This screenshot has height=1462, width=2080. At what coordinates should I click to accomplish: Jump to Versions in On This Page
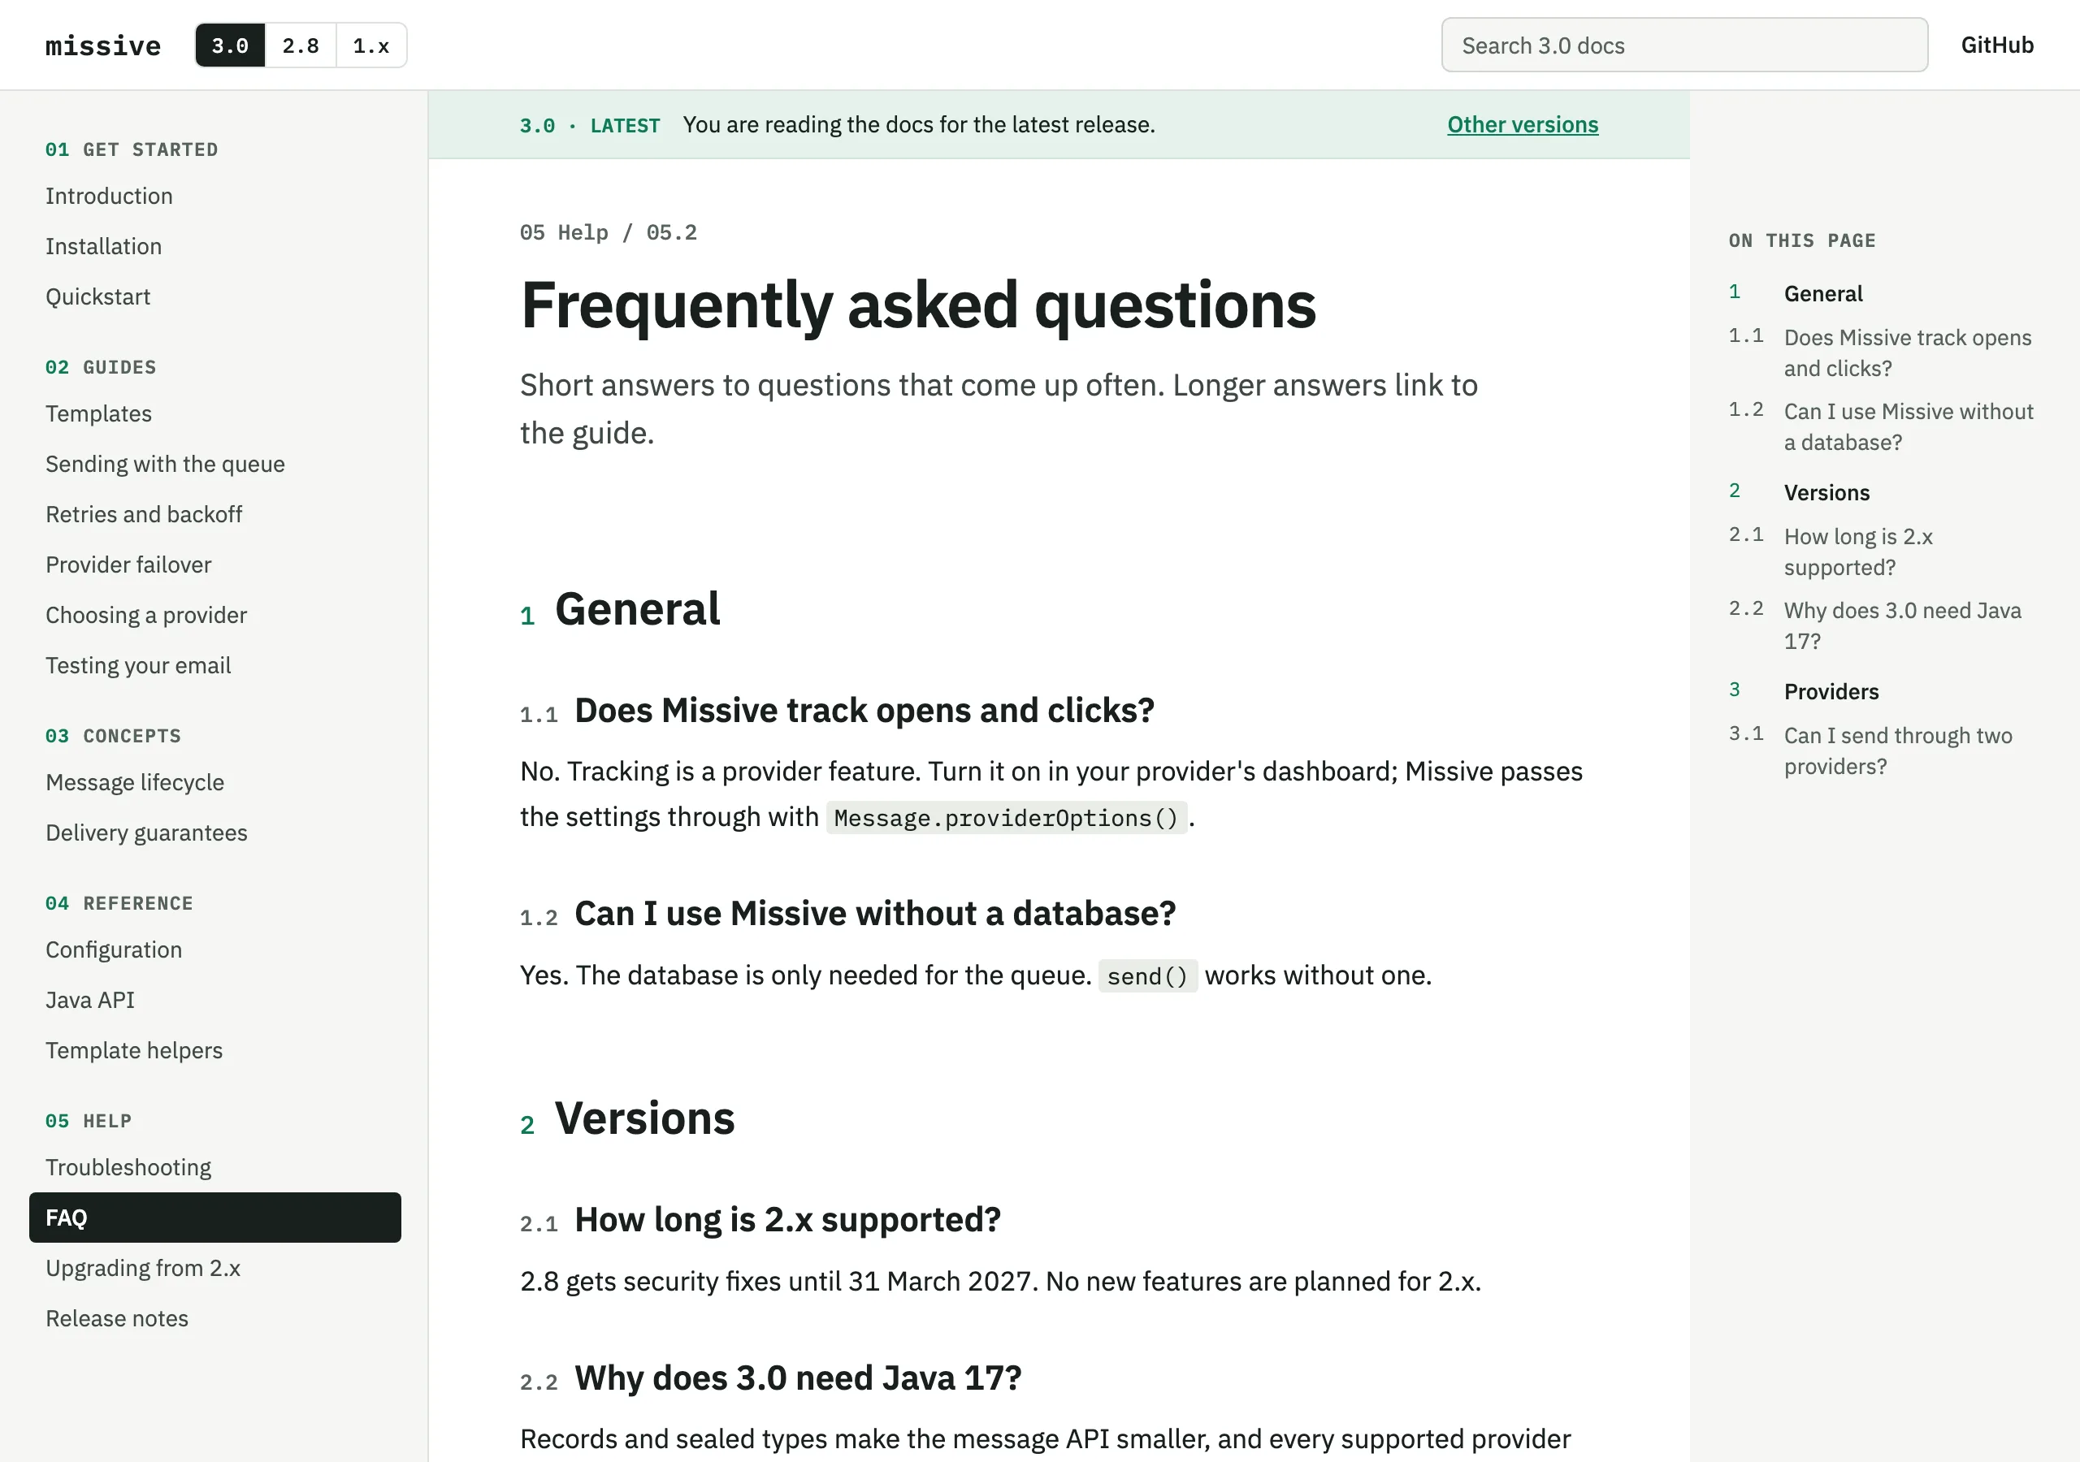[1826, 493]
